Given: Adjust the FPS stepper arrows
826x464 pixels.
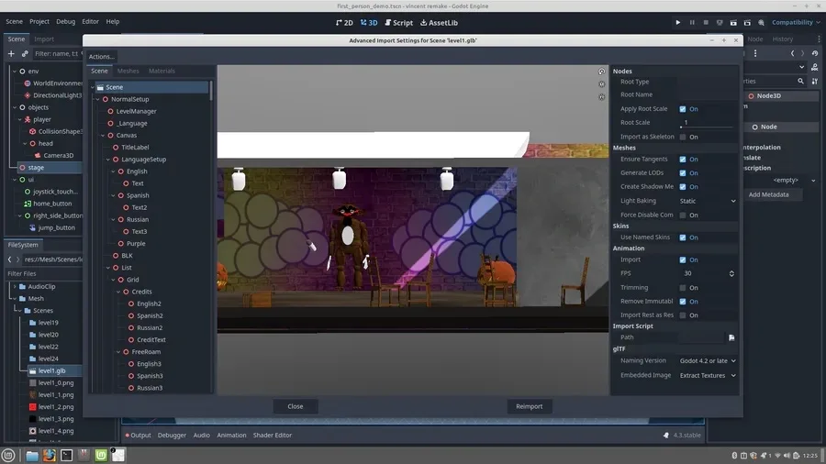Looking at the screenshot, I should pos(731,273).
